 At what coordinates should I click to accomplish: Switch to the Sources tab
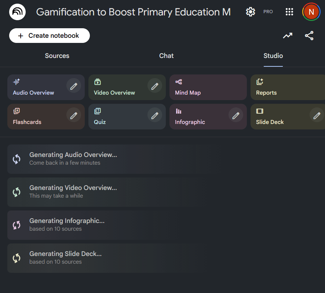pyautogui.click(x=57, y=56)
